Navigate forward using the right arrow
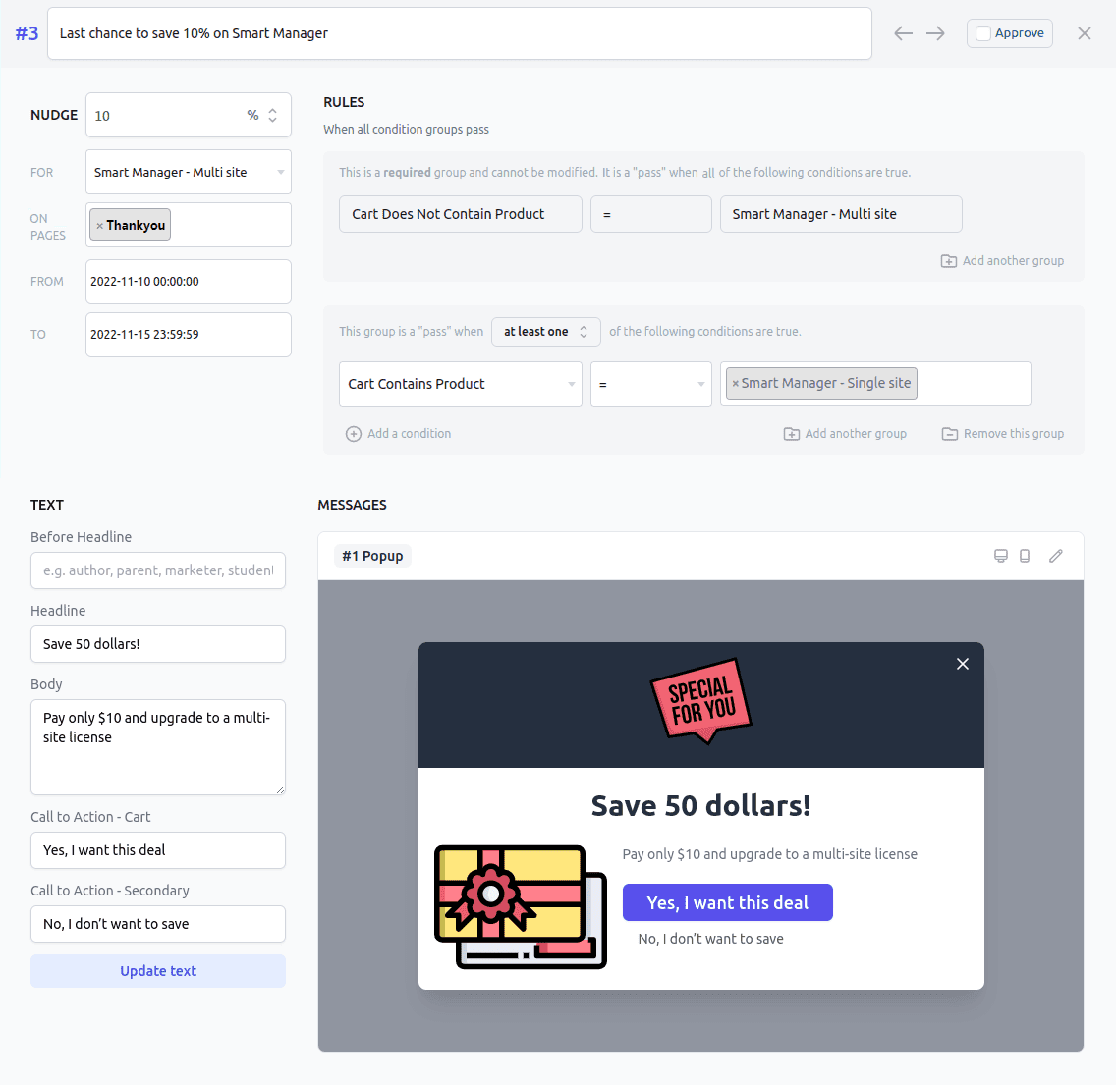Screen dimensions: 1116x1085 (x=934, y=32)
